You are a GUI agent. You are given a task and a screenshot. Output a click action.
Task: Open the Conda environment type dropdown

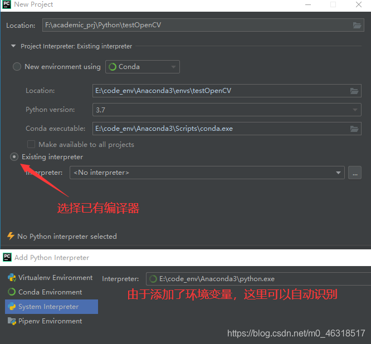tap(143, 67)
